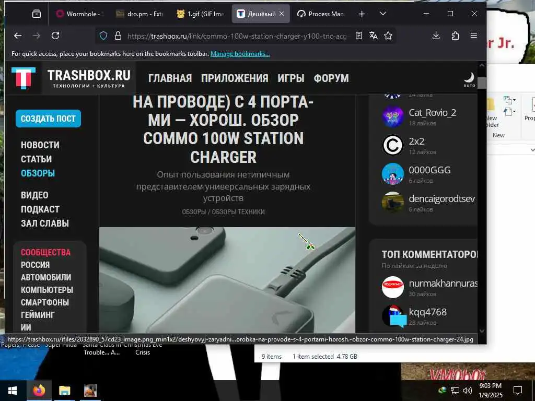This screenshot has height=401, width=535.
Task: Open the СООБЩЕСТВА section heading
Action: click(x=46, y=252)
